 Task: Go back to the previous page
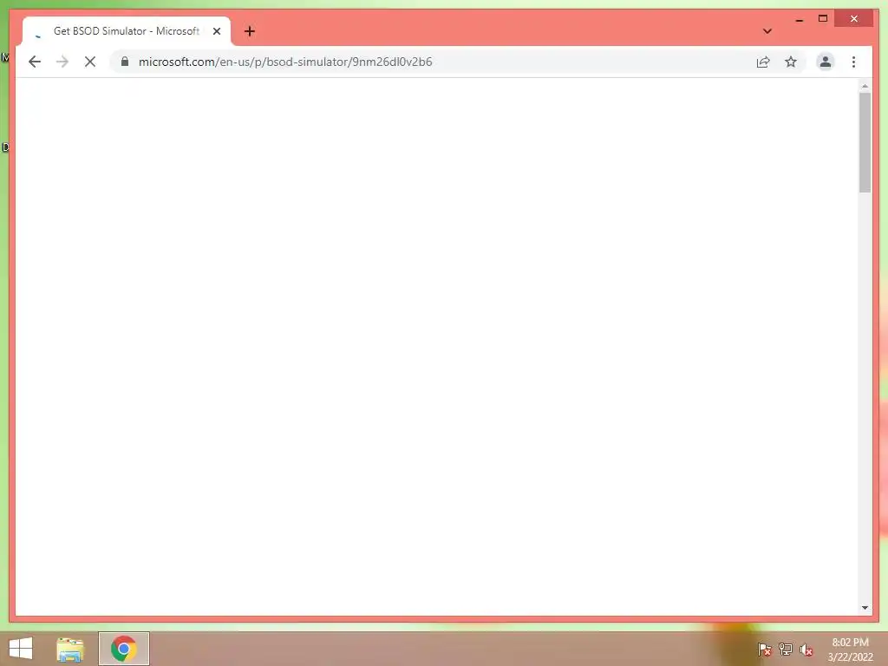[x=35, y=62]
